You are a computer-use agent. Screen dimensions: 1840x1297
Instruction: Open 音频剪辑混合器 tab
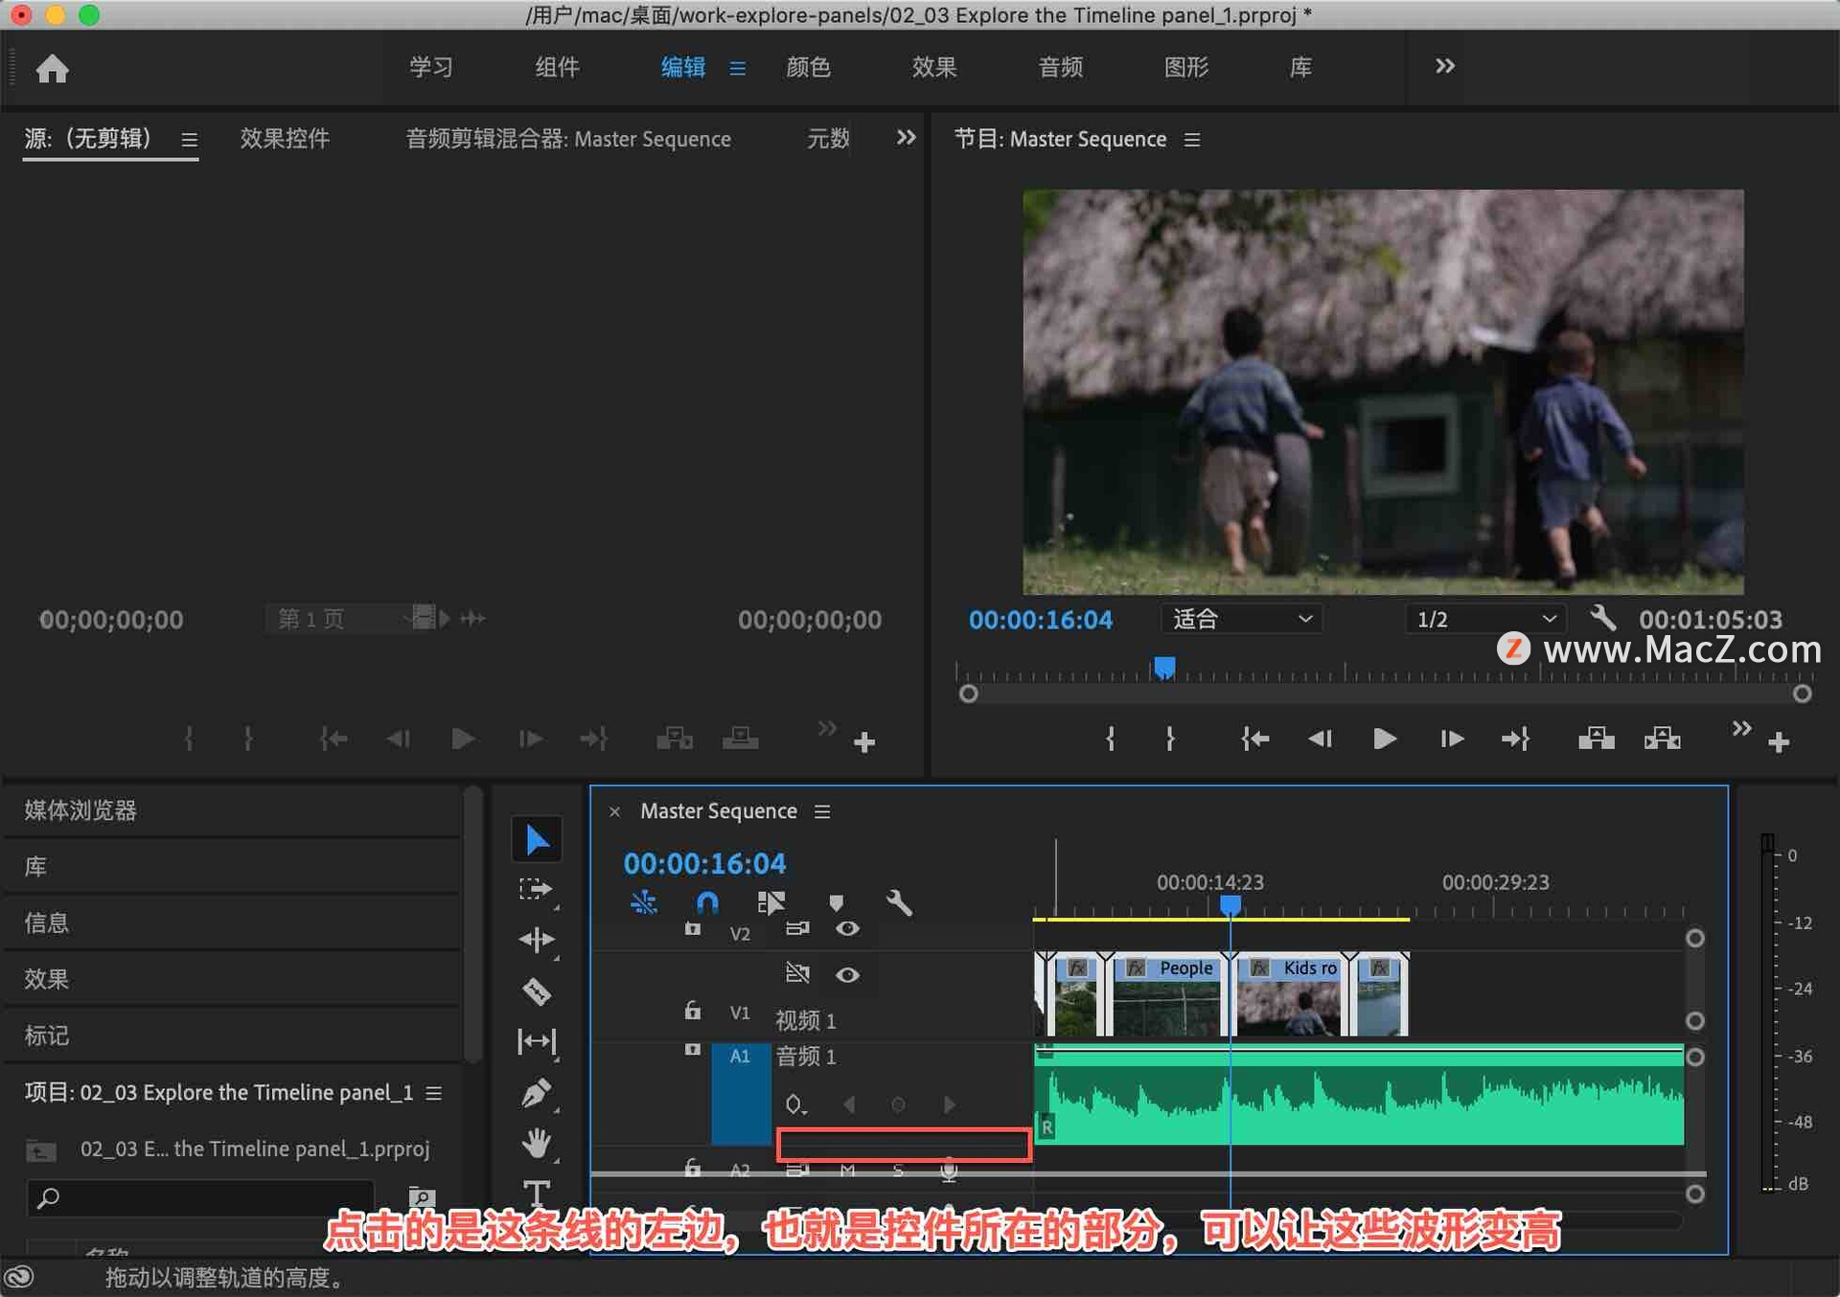click(568, 139)
